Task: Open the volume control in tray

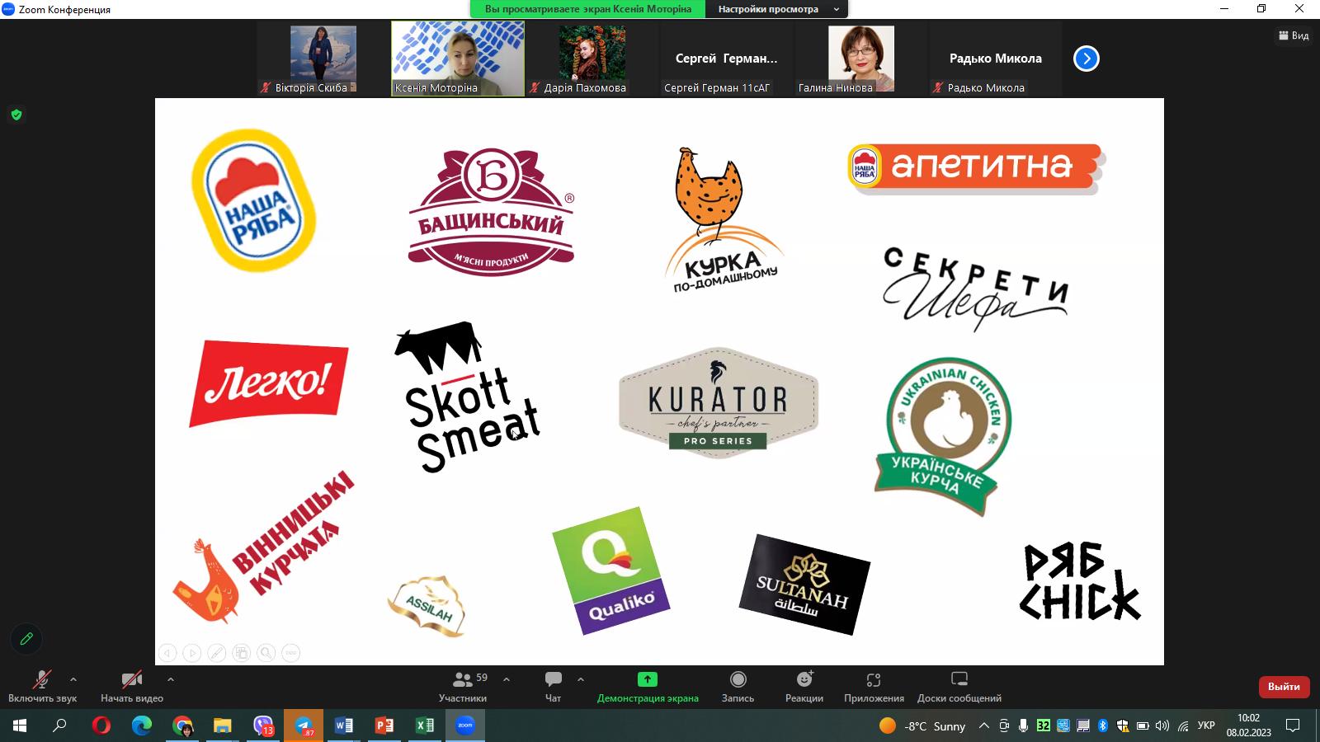Action: (x=1162, y=726)
